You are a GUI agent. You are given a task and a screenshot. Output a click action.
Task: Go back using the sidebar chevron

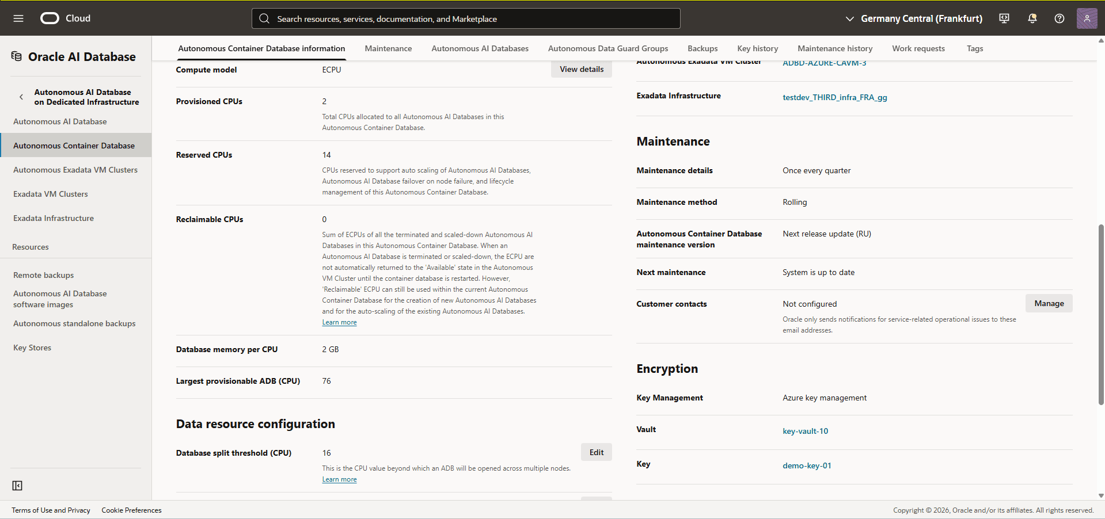(21, 97)
